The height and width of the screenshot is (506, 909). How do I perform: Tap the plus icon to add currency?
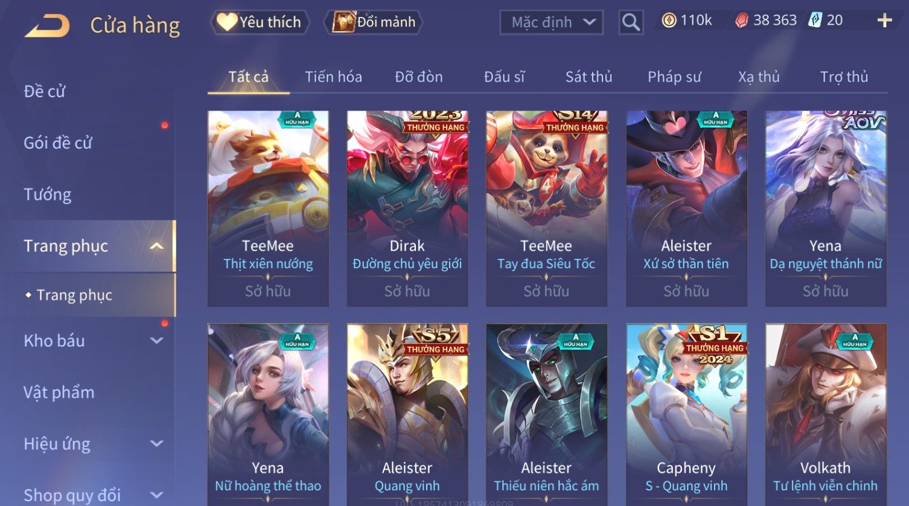[884, 21]
